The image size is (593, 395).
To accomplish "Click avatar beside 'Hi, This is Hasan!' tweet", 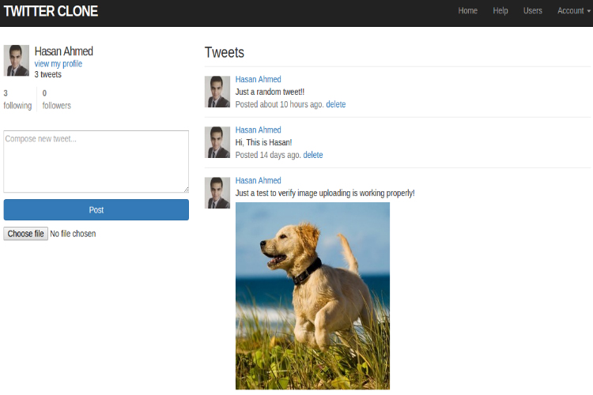I will pos(217,142).
